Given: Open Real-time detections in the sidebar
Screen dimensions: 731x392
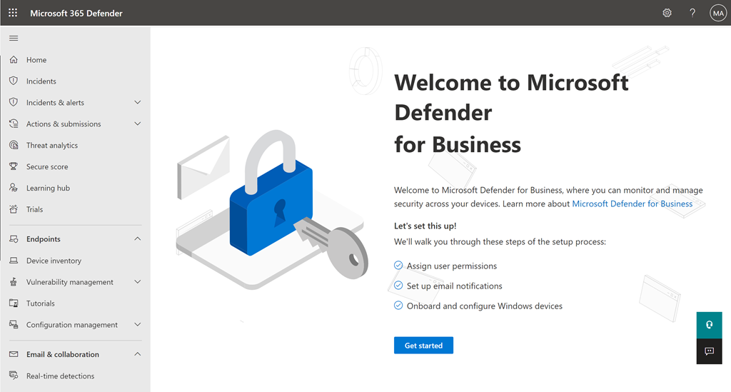Looking at the screenshot, I should (60, 376).
